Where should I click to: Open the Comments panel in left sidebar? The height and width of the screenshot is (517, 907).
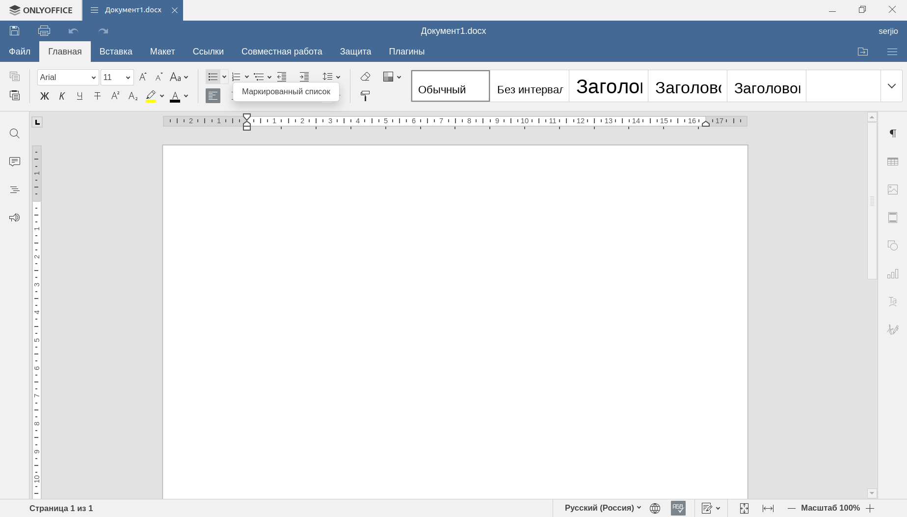coord(15,162)
